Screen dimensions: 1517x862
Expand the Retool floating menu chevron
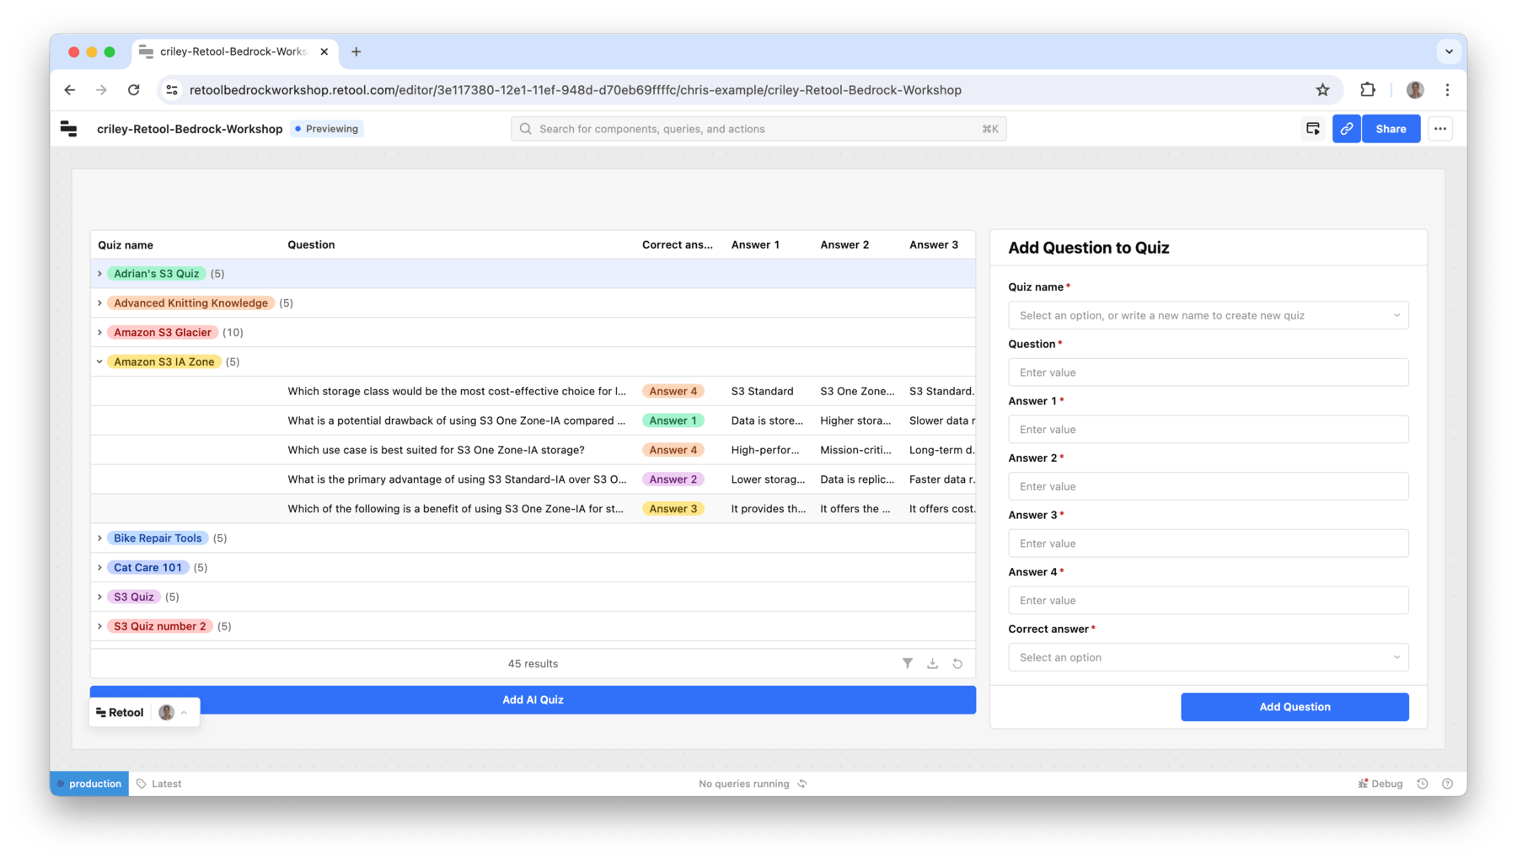[185, 713]
